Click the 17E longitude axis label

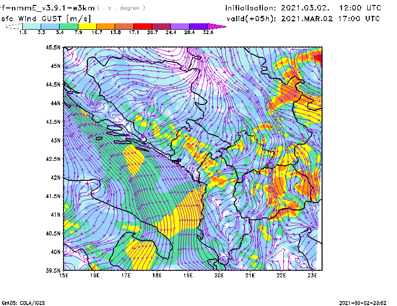pyautogui.click(x=126, y=275)
